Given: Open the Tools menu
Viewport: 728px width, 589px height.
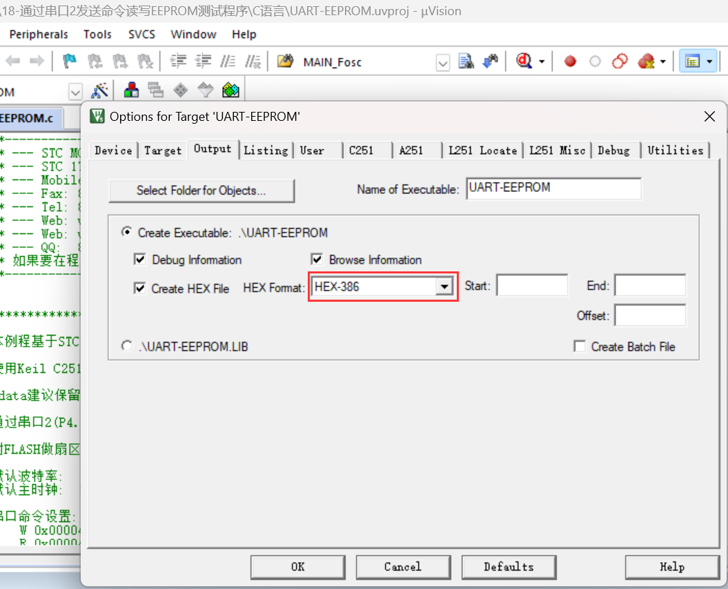Looking at the screenshot, I should (97, 35).
